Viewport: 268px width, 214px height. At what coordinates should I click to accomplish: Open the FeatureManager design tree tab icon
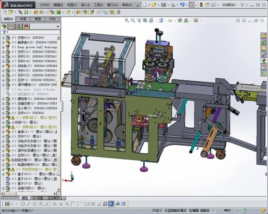click(4, 27)
